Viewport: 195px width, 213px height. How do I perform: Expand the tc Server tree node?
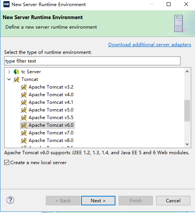coord(9,72)
